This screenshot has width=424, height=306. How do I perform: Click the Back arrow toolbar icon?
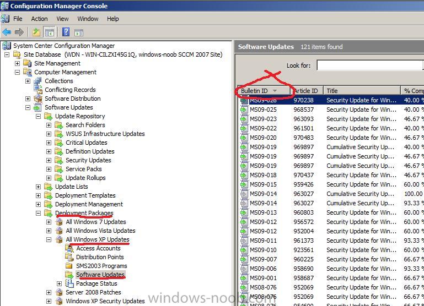(x=7, y=32)
